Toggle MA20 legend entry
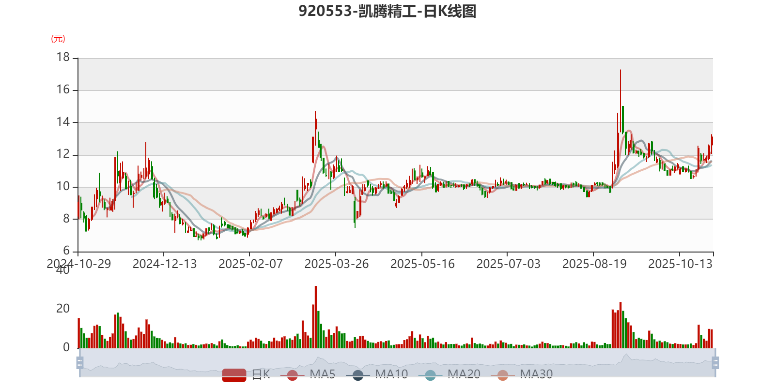This screenshot has height=387, width=775. click(449, 374)
